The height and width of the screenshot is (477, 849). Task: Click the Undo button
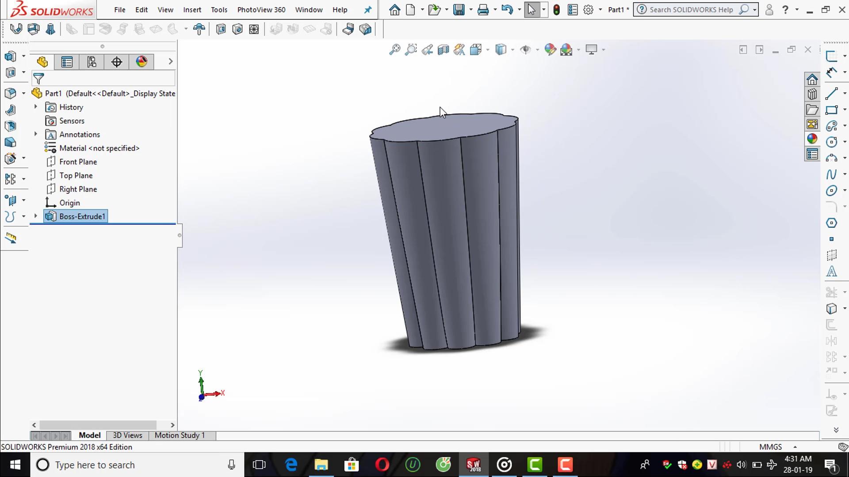[507, 9]
